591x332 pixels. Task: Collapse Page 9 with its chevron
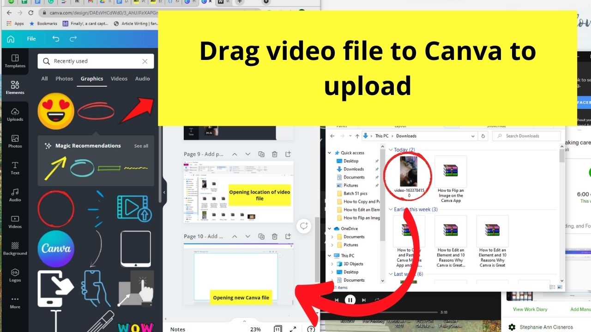235,154
